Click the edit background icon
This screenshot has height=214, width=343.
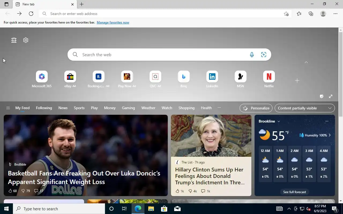[x=322, y=96]
